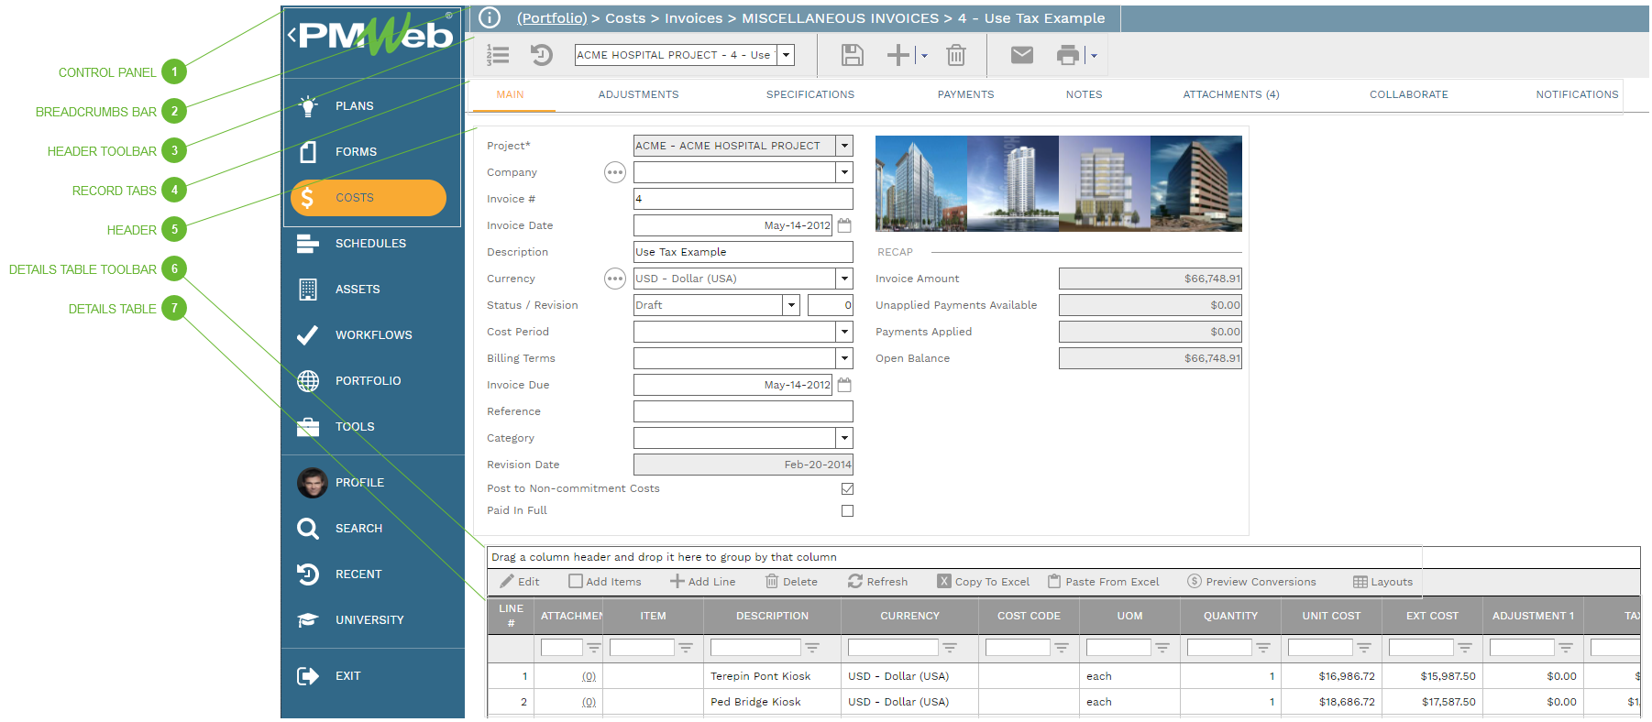Save the record with the floppy disk icon

click(853, 55)
